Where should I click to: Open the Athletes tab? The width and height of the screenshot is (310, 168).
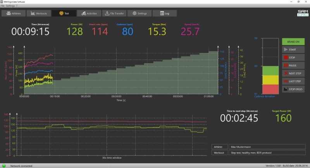[x=14, y=13]
